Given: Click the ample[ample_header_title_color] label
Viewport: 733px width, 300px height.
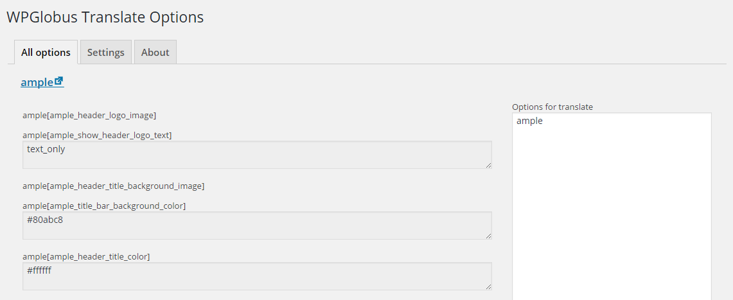Looking at the screenshot, I should [x=86, y=256].
